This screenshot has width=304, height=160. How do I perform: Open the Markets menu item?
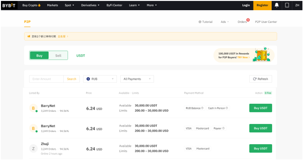point(52,5)
